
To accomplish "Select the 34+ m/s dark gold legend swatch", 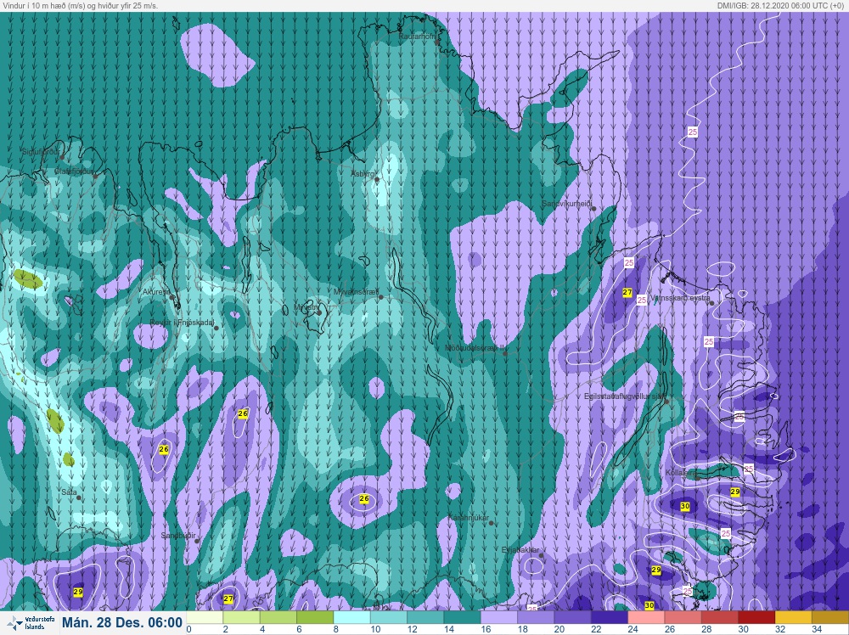I will pyautogui.click(x=830, y=617).
